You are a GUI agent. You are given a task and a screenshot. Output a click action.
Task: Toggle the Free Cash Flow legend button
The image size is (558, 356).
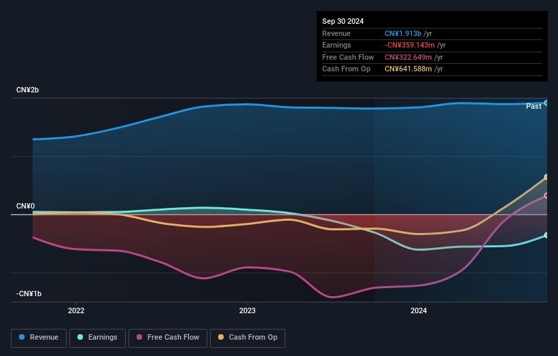coord(168,338)
